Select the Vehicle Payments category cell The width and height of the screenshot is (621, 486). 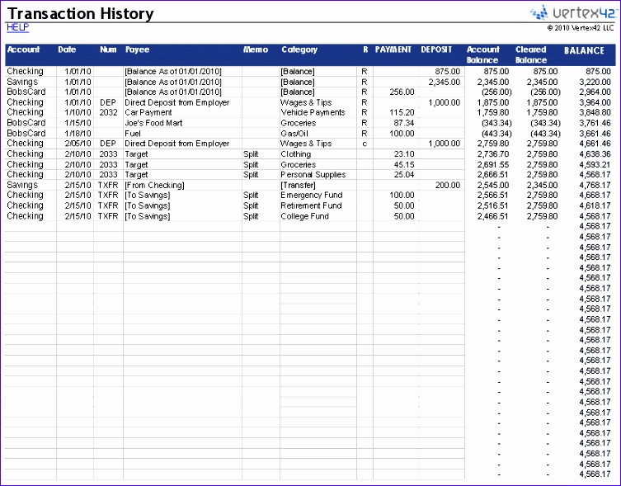[x=313, y=112]
